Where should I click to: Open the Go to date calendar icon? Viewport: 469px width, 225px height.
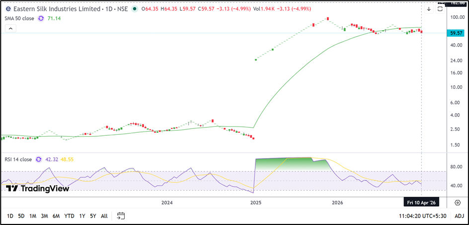click(121, 216)
